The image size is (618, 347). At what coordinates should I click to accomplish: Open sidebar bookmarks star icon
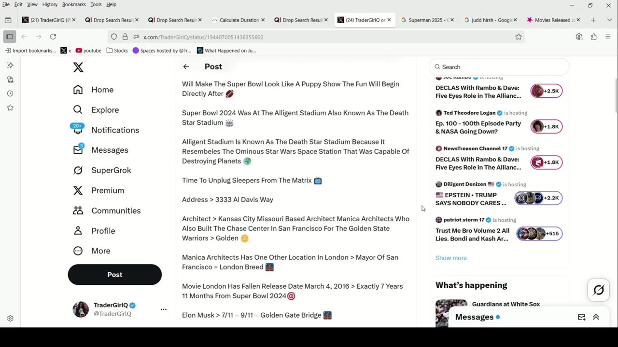point(10,108)
